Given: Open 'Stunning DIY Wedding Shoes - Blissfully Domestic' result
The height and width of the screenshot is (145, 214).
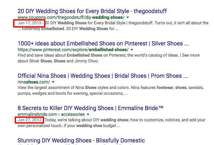Looking at the screenshot, I should pyautogui.click(x=81, y=141).
